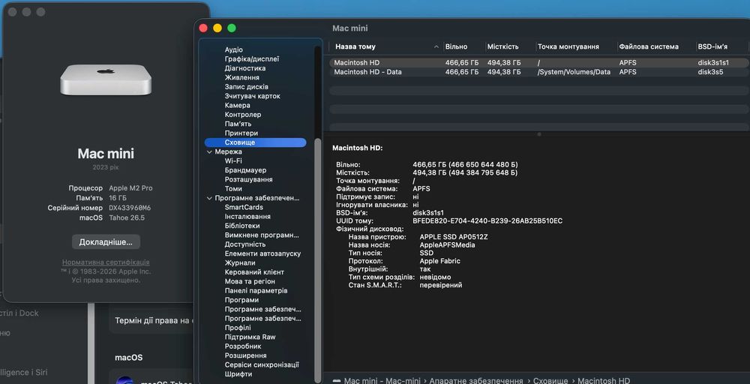Select Пам'ять in the sidebar
Screen dimensions: 750x384
point(238,124)
